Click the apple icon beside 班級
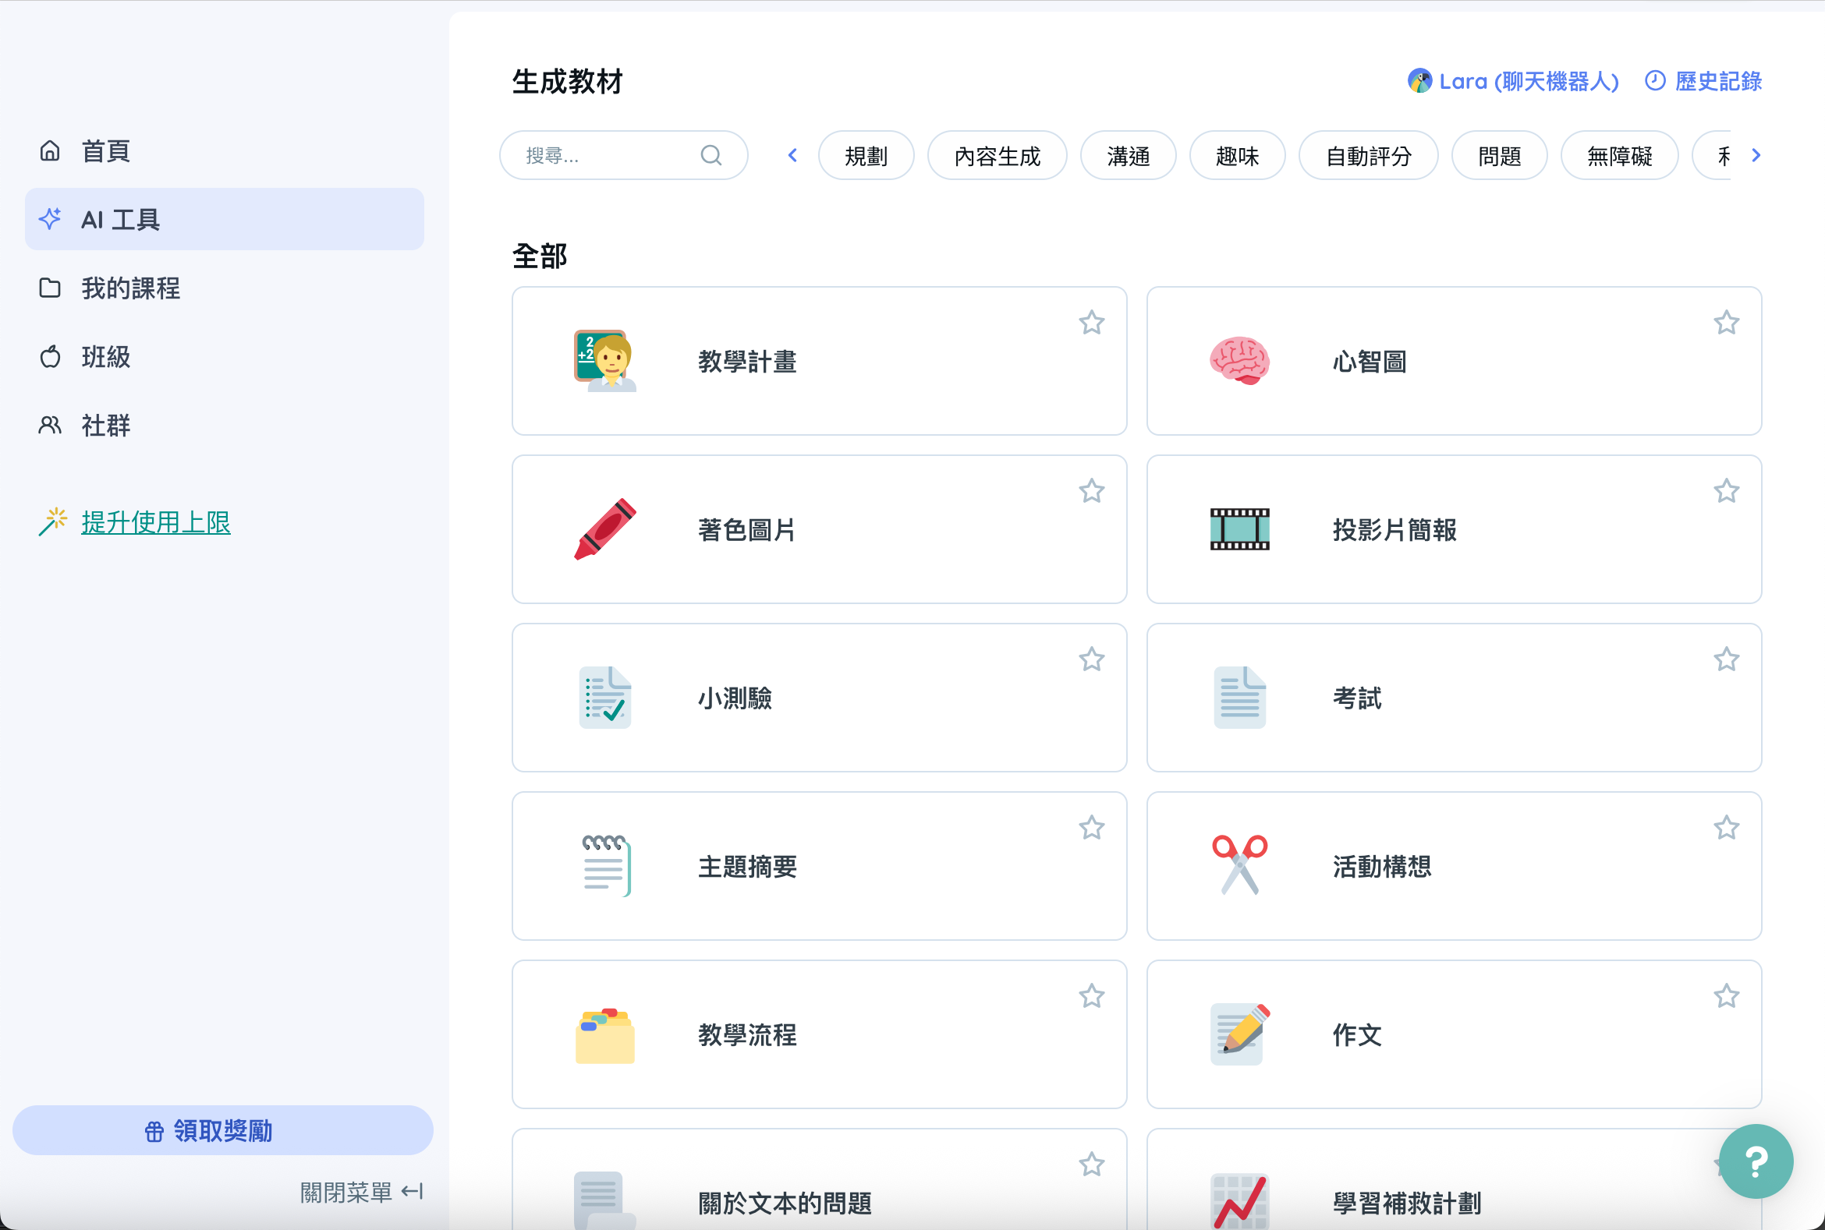Viewport: 1825px width, 1230px height. [50, 356]
